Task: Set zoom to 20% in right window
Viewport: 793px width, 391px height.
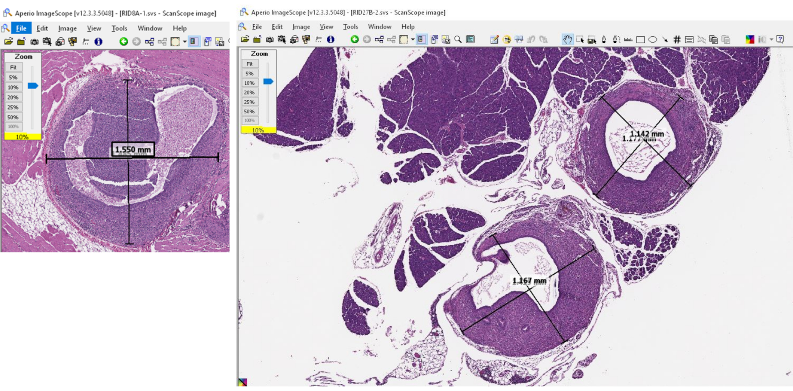Action: point(249,92)
